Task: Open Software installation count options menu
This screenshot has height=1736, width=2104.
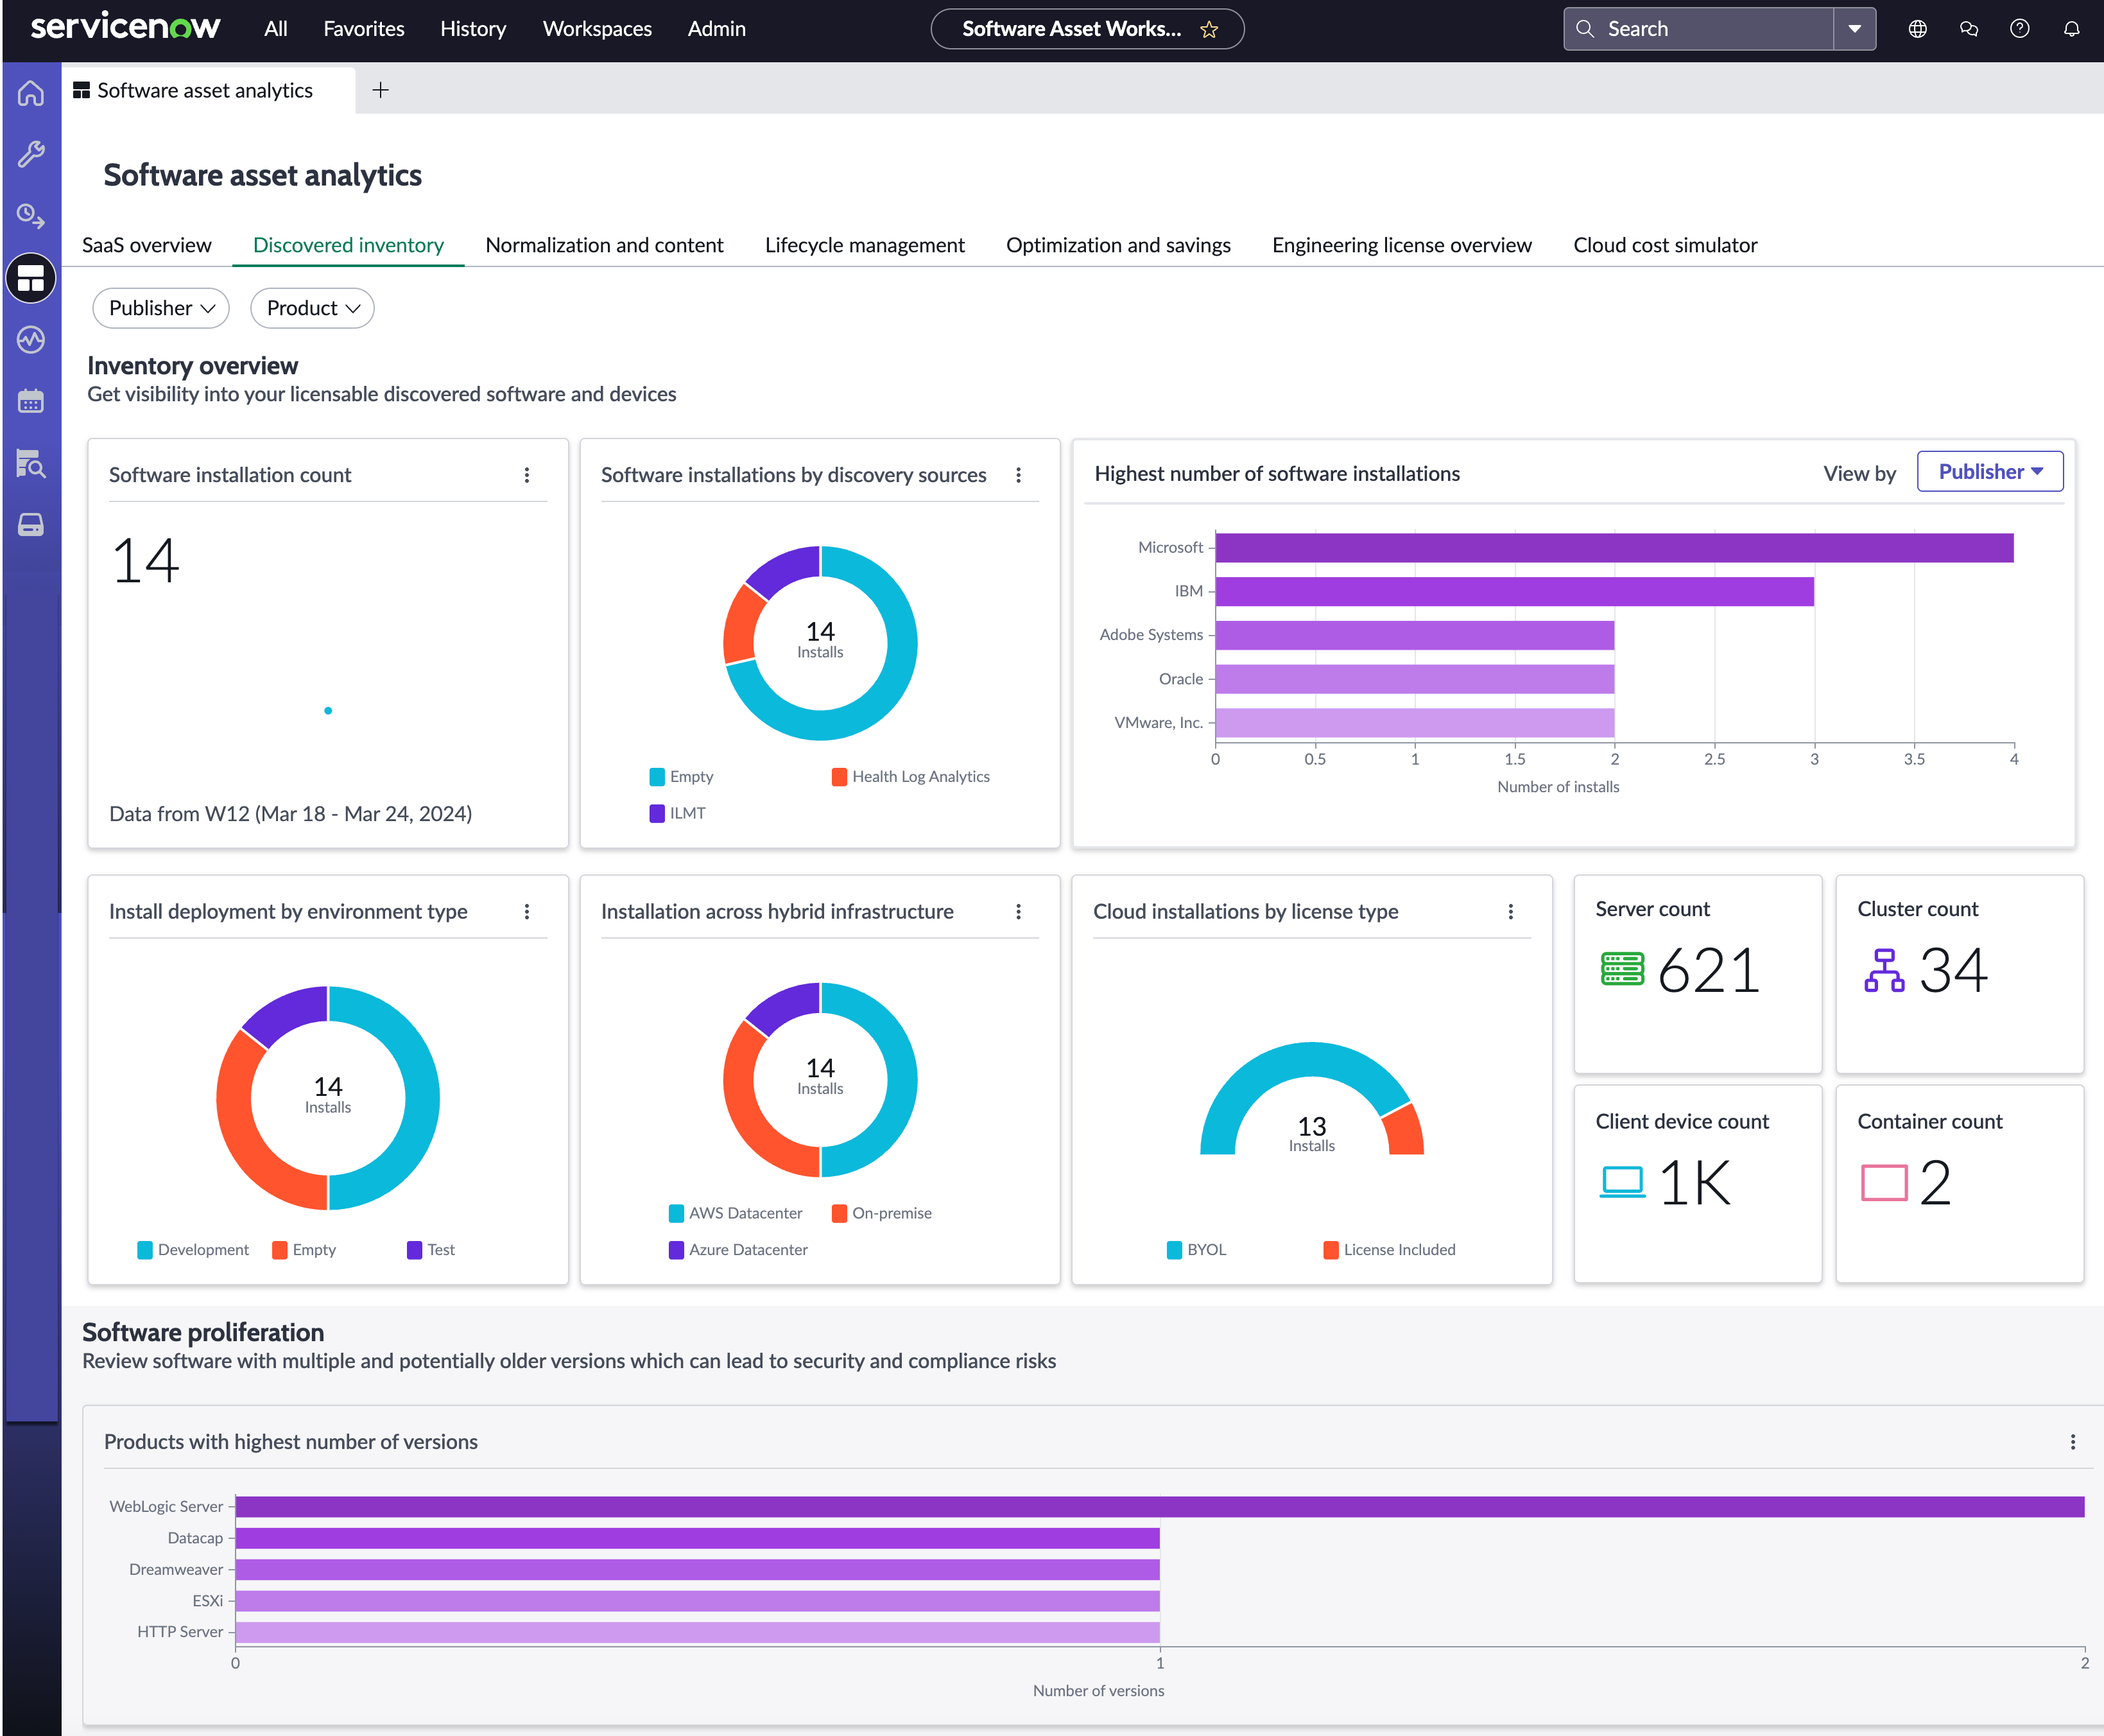Action: [x=527, y=475]
